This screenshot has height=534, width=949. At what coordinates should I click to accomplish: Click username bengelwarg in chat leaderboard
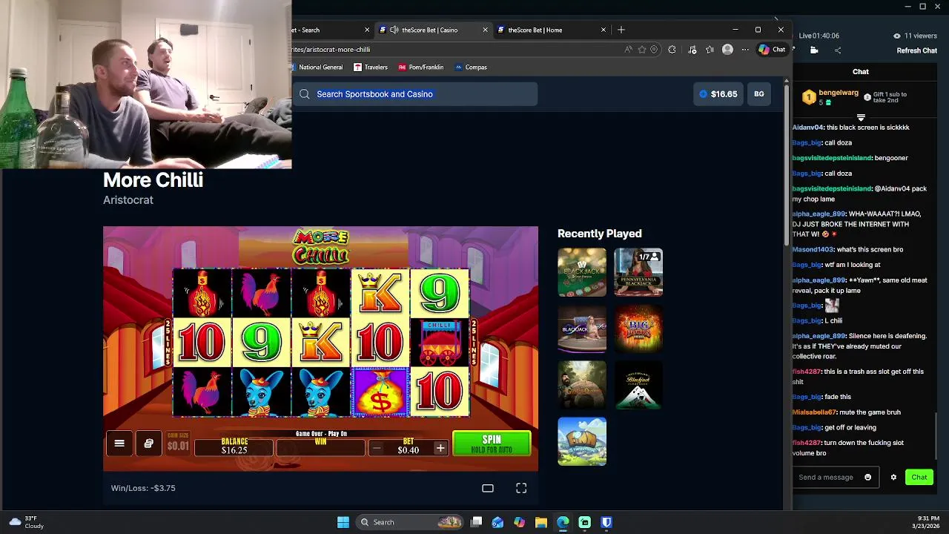click(x=839, y=93)
